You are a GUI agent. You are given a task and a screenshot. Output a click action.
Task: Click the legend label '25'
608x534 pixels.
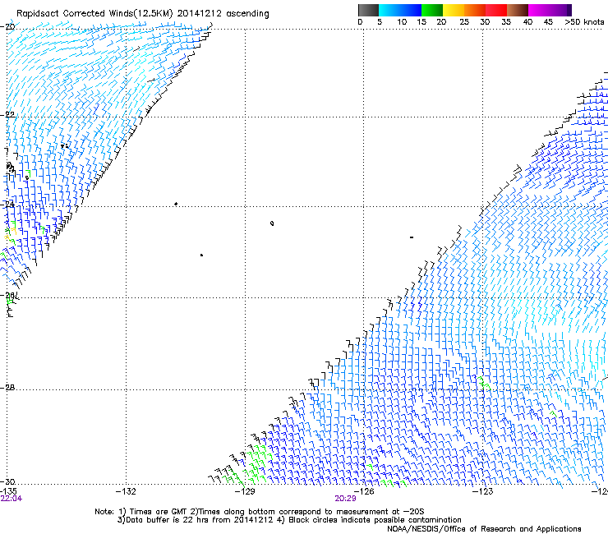pos(464,21)
